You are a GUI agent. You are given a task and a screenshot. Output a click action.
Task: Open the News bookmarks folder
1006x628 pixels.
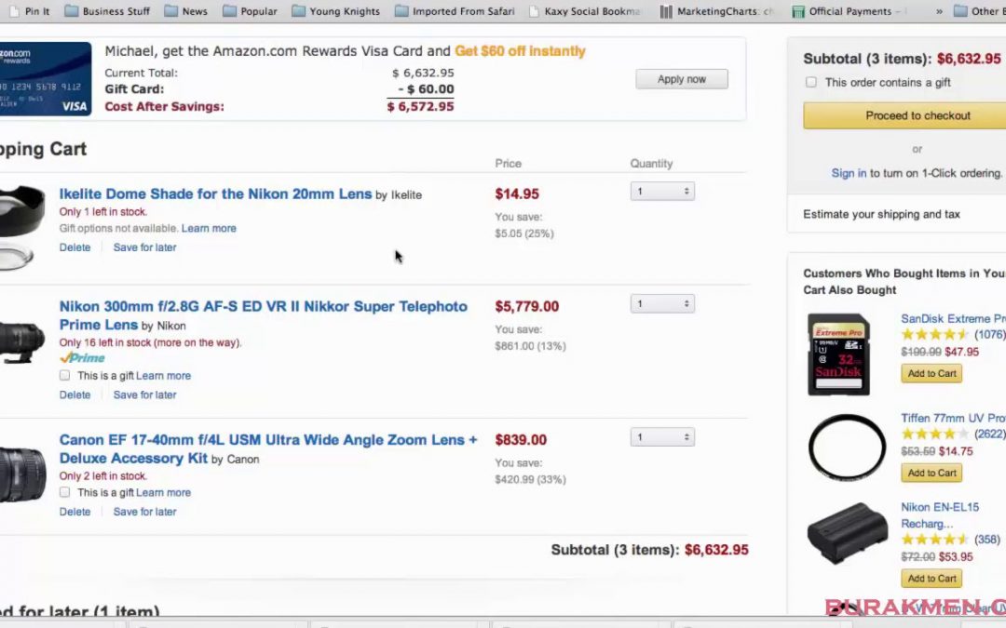click(x=186, y=11)
